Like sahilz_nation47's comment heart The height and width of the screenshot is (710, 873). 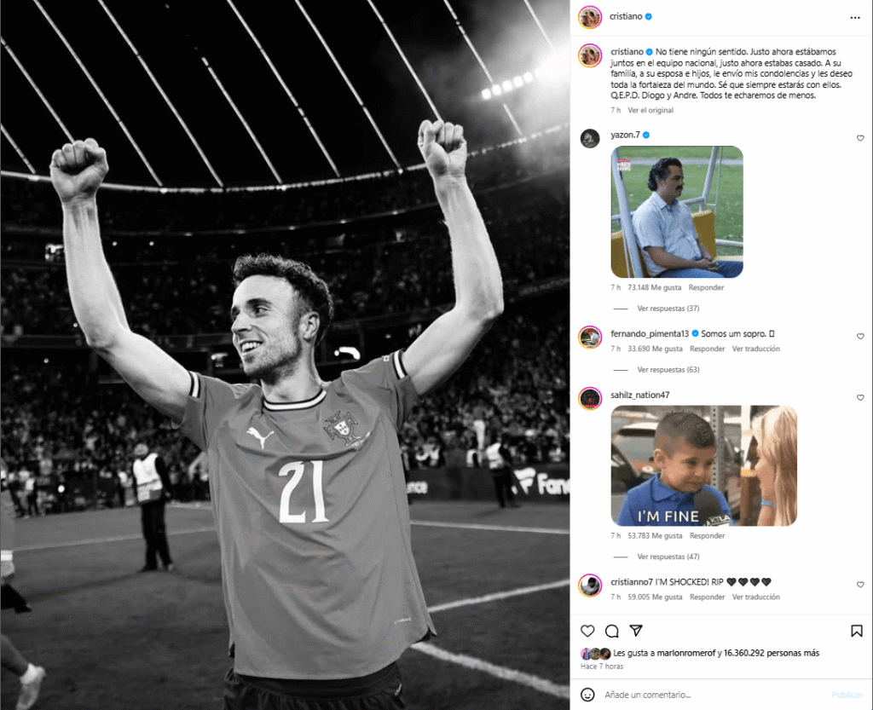(859, 397)
